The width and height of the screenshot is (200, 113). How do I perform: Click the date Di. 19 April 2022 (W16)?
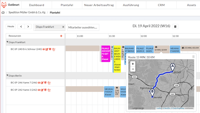(x=151, y=26)
